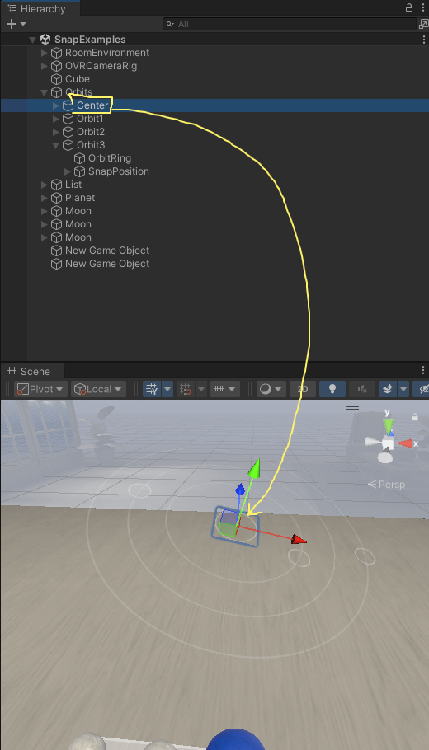Expand the RoomEnvironment object
429x750 pixels.
pos(44,53)
